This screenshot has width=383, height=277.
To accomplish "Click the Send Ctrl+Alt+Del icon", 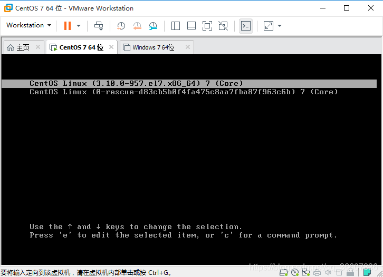I will click(99, 26).
